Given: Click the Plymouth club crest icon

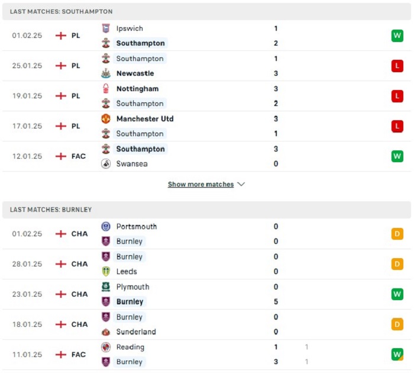Looking at the screenshot, I should pos(106,287).
